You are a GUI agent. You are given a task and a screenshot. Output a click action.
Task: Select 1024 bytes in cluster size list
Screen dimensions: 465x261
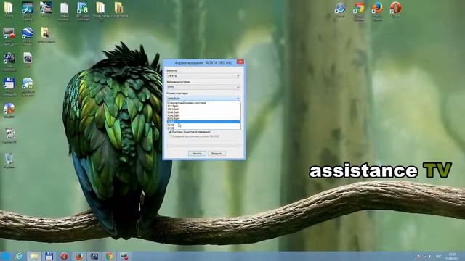[203, 109]
